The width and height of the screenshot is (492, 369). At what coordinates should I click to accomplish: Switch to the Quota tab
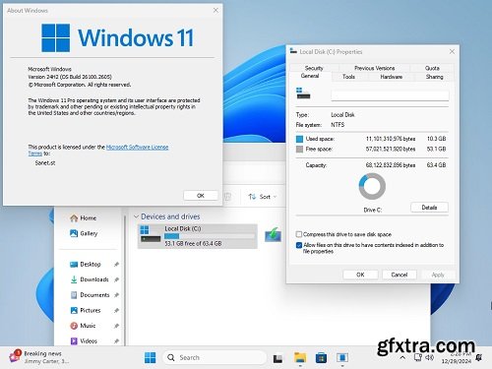(x=432, y=68)
